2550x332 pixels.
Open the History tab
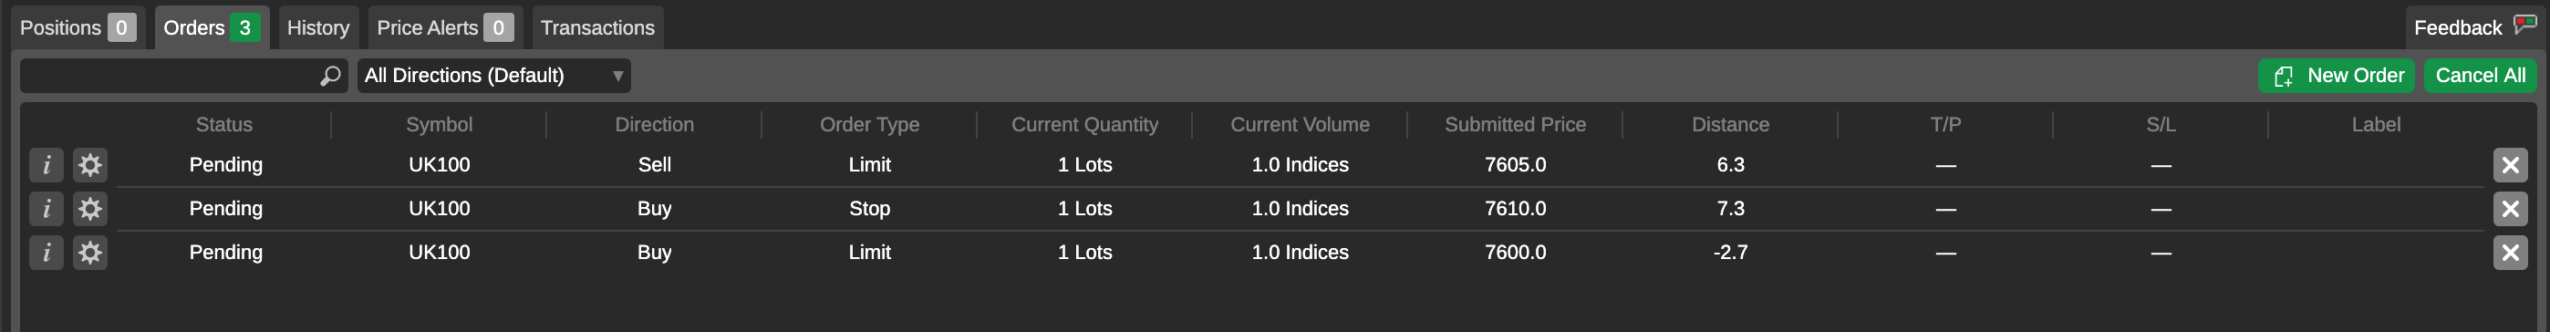[x=317, y=27]
